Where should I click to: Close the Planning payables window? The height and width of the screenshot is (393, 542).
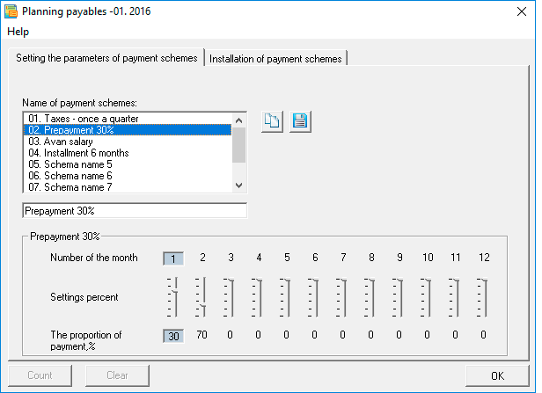tap(522, 11)
